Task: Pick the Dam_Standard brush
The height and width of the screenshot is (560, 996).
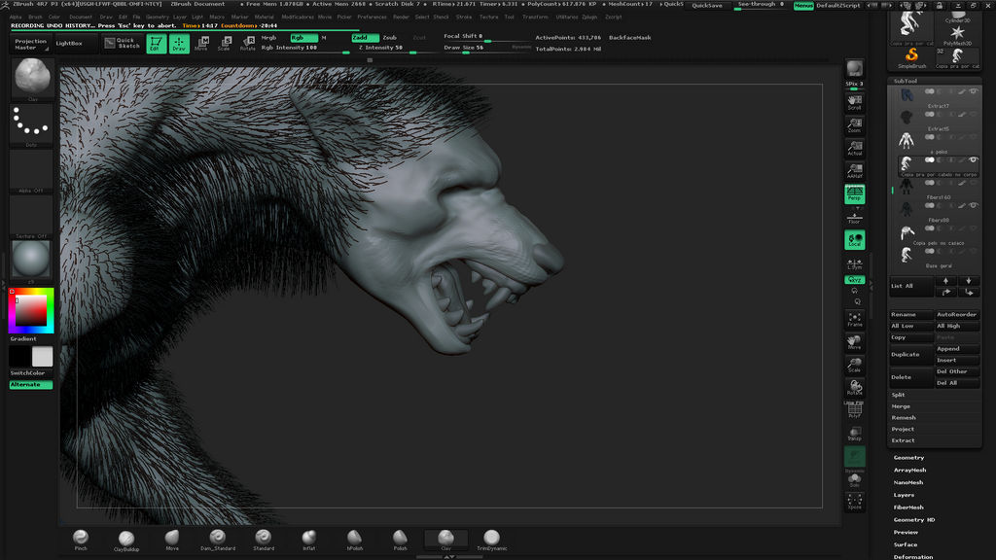Action: tap(218, 539)
